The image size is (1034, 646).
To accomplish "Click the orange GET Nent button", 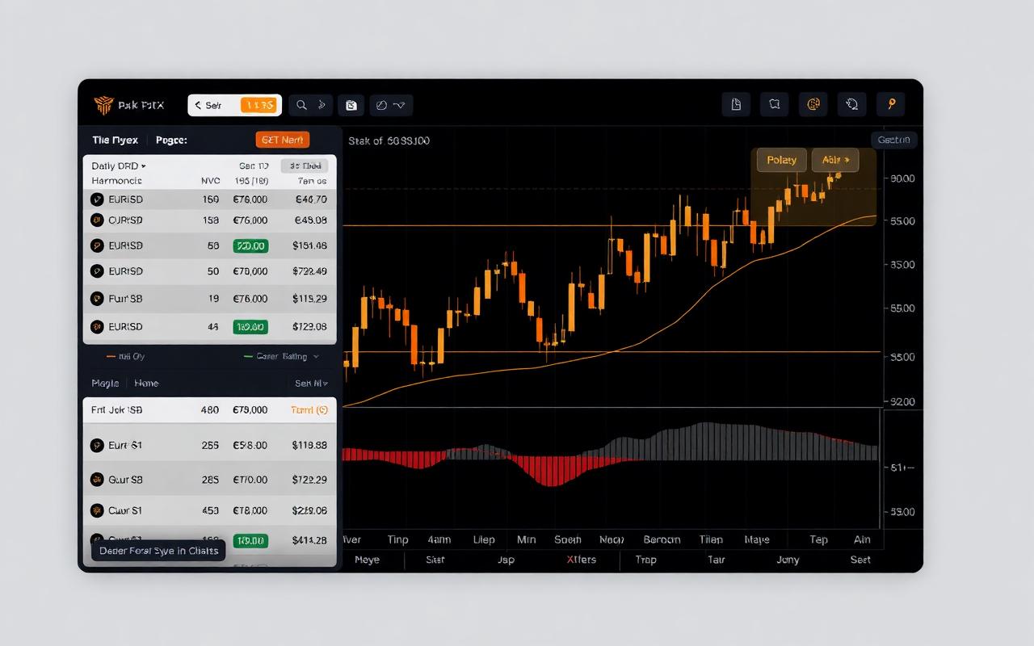I will [x=283, y=140].
